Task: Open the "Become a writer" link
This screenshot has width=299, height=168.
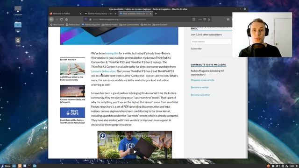Action: click(199, 87)
